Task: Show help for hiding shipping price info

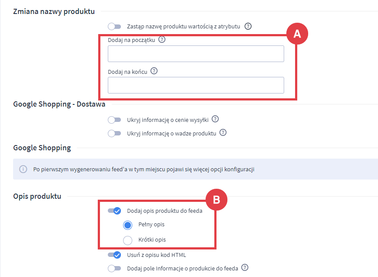Action: pyautogui.click(x=215, y=119)
